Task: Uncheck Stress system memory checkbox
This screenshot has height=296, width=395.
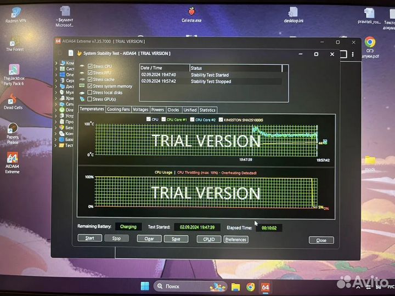Action: (x=90, y=86)
